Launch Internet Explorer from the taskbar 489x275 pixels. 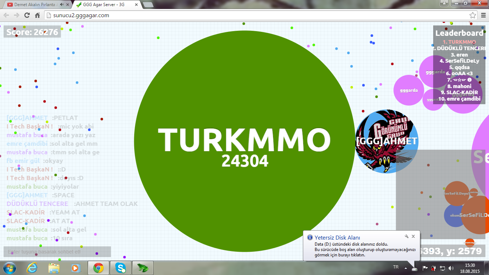pyautogui.click(x=32, y=267)
